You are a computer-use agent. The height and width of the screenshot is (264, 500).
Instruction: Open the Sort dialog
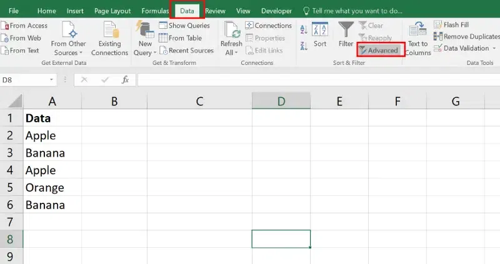click(320, 35)
